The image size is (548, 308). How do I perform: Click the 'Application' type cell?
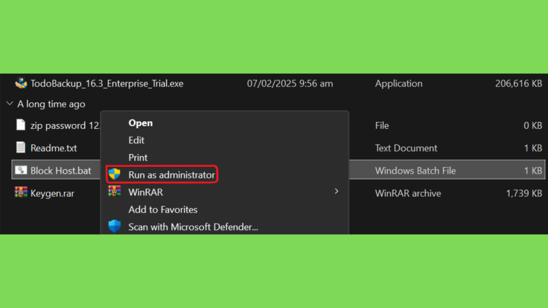tap(399, 83)
